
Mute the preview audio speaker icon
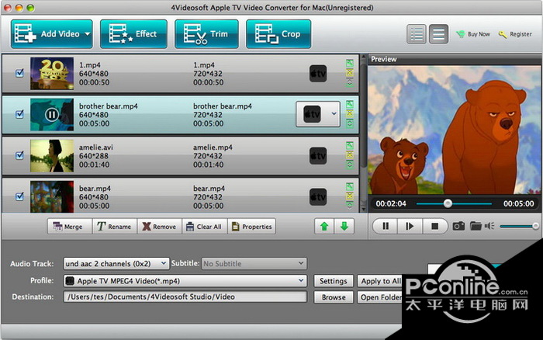[x=490, y=226]
